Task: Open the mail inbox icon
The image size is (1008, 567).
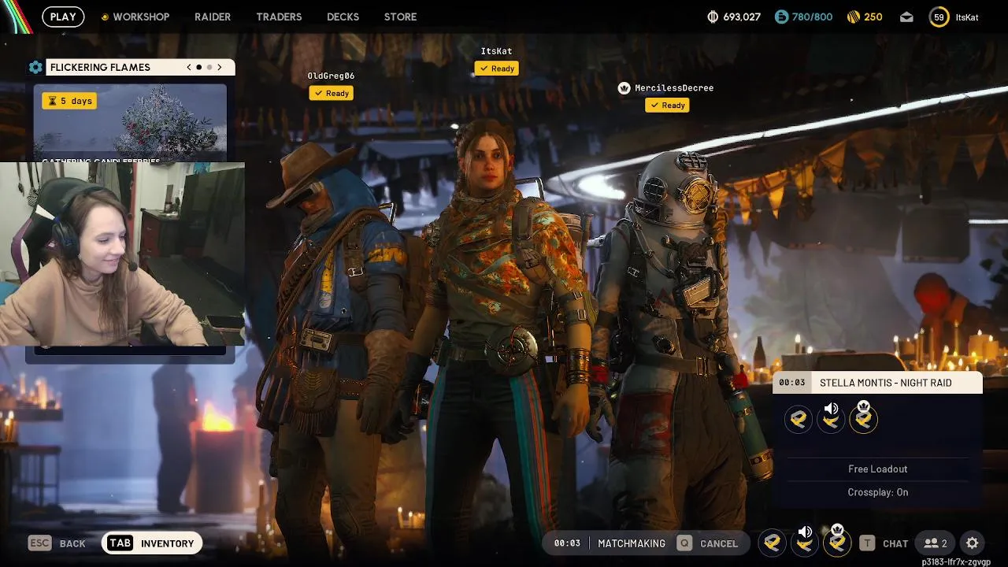Action: 906,17
